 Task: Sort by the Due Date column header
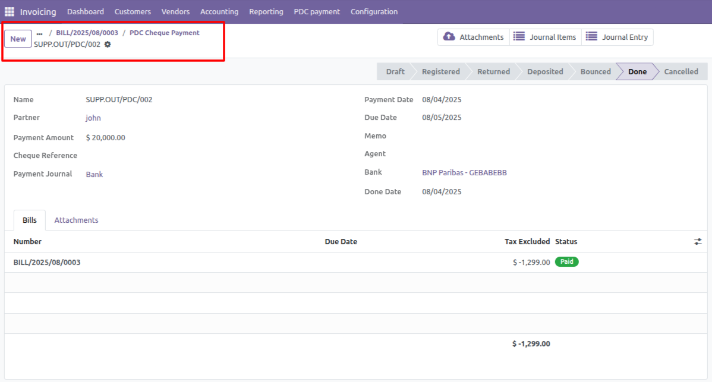[x=341, y=242]
